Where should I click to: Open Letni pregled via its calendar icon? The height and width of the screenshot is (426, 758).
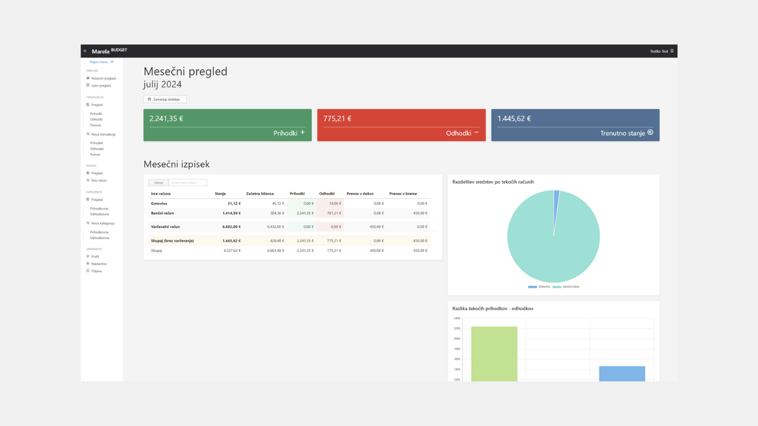pos(88,85)
